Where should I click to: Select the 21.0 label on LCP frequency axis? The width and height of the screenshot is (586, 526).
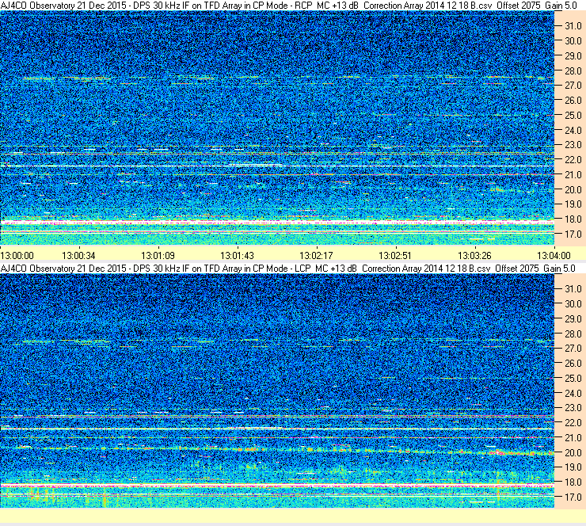(573, 438)
